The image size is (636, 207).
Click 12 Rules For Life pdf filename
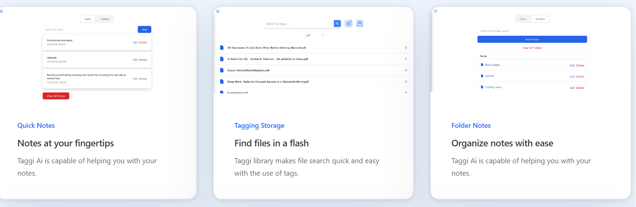pos(268,59)
